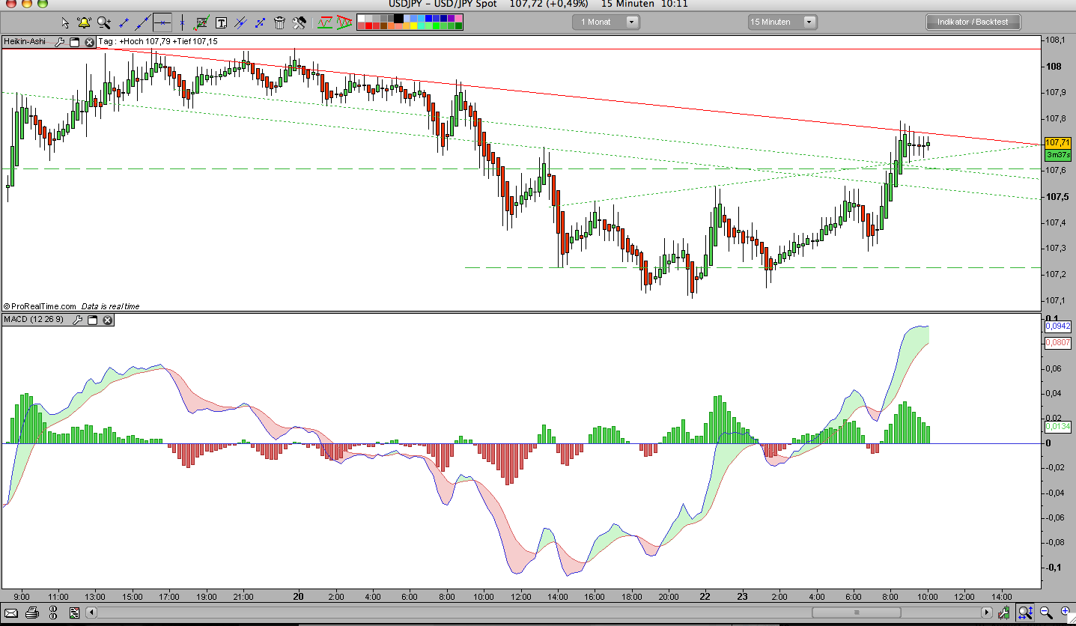Viewport: 1076px width, 626px height.
Task: Click the histogram value tag 0,0134
Action: coord(1057,427)
